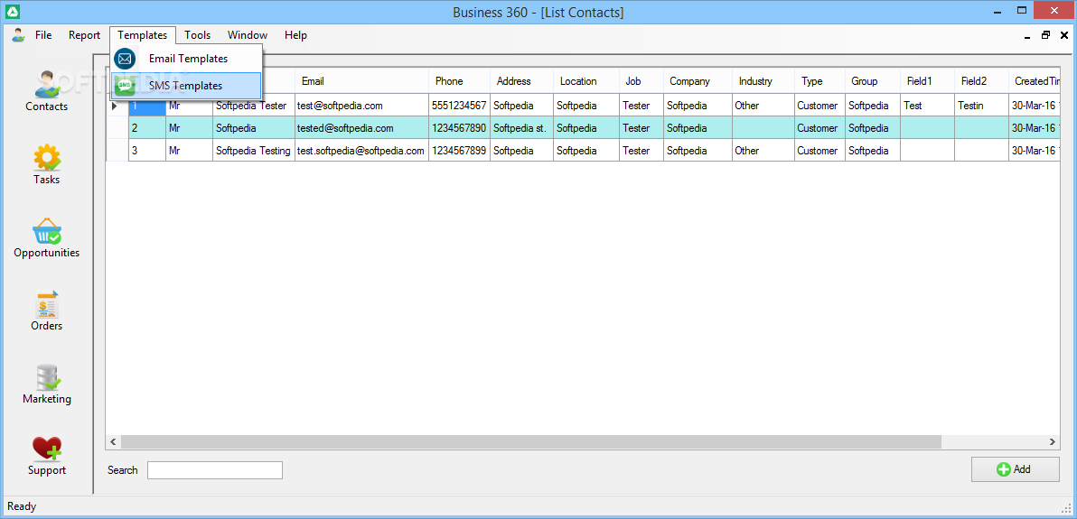Select the Softpedia Tester name cell
This screenshot has width=1077, height=519.
(254, 106)
